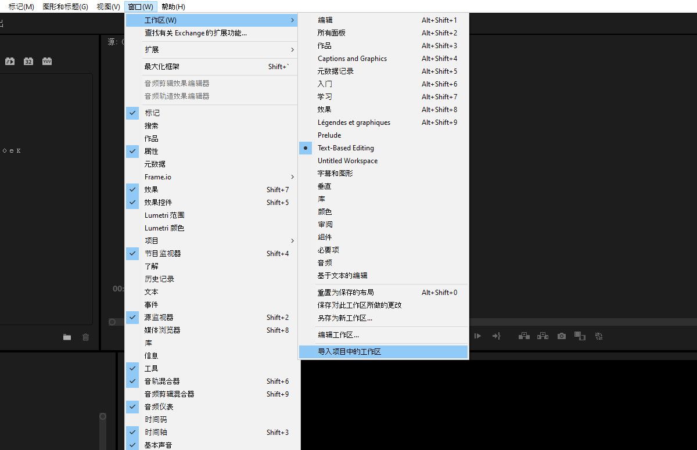This screenshot has height=450, width=697.
Task: Click the Export Frame camera icon
Action: tap(562, 336)
